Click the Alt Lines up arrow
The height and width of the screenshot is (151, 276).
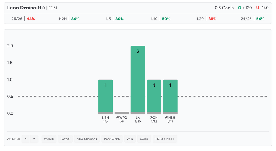coord(26,139)
